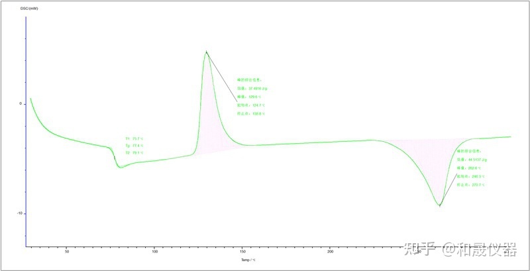530x271 pixels.
Task: Click the T1 75.7 °C label
Action: click(134, 138)
